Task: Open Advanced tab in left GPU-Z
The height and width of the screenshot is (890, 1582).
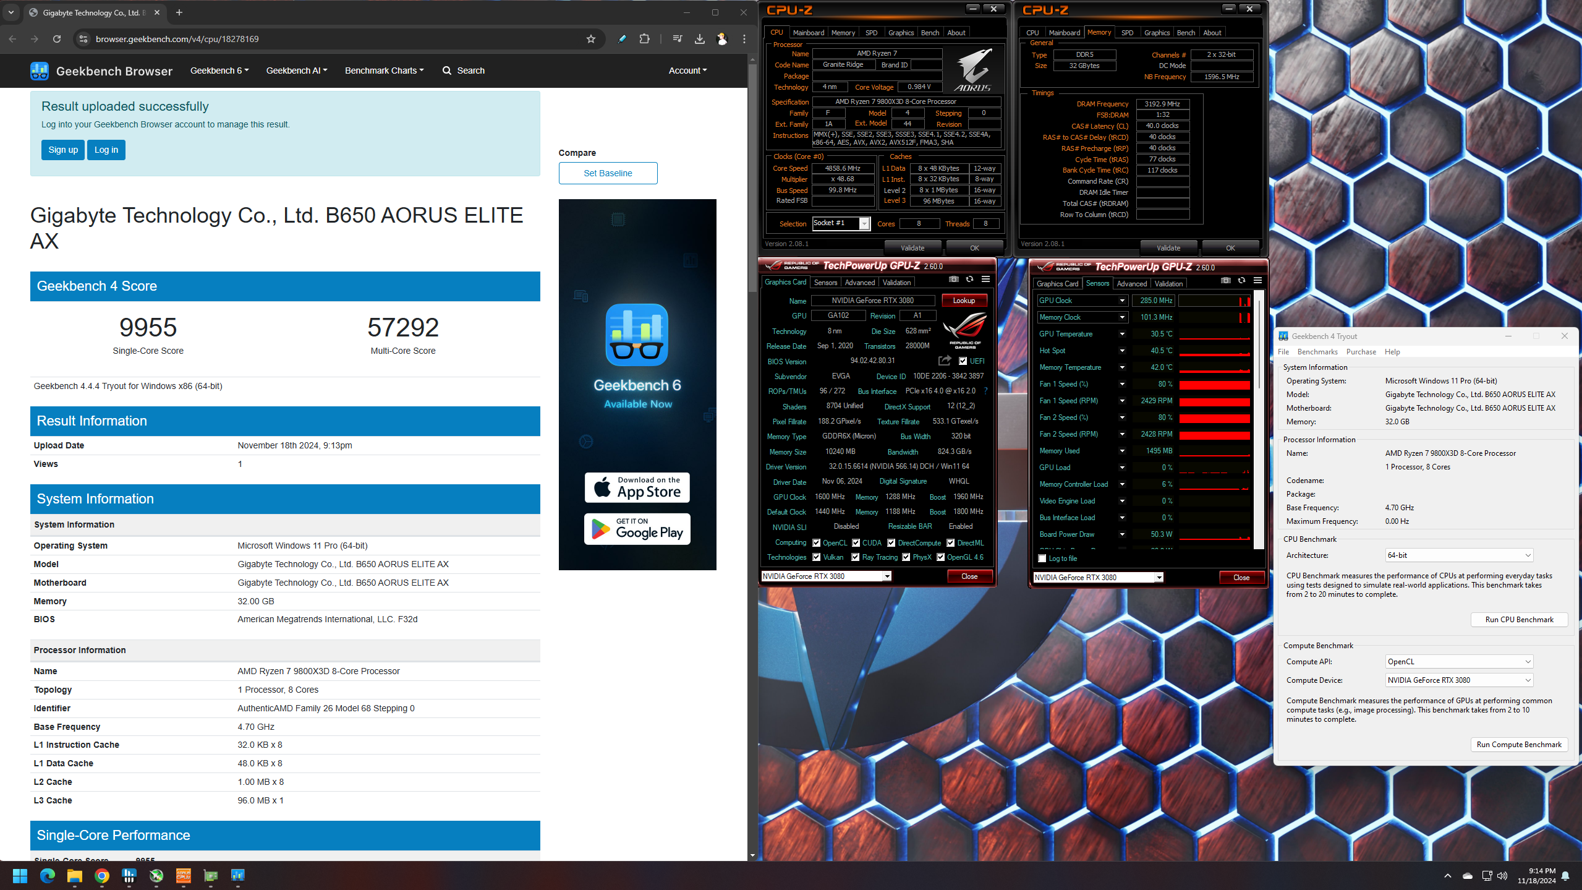Action: 860,283
